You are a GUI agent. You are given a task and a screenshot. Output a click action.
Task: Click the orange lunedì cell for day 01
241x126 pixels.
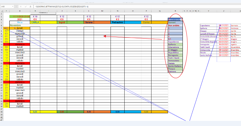20,28
